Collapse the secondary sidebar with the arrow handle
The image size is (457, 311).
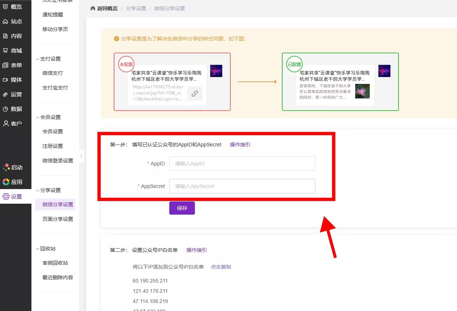pyautogui.click(x=82, y=156)
